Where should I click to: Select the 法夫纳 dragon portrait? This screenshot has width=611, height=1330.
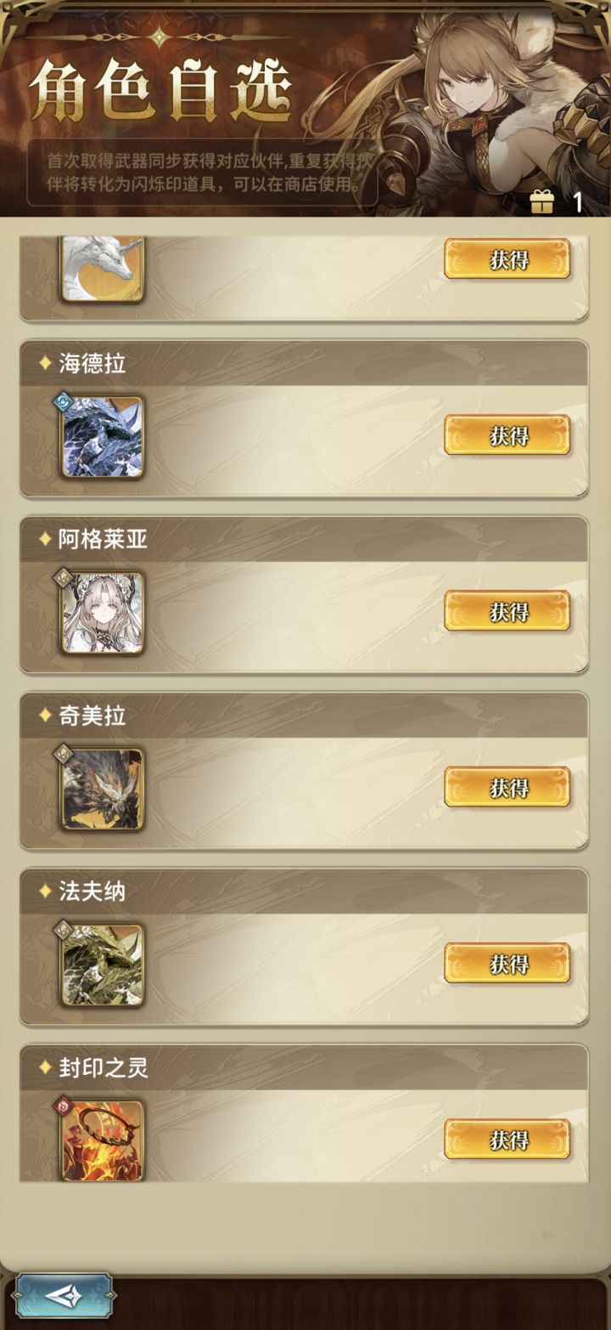[102, 965]
